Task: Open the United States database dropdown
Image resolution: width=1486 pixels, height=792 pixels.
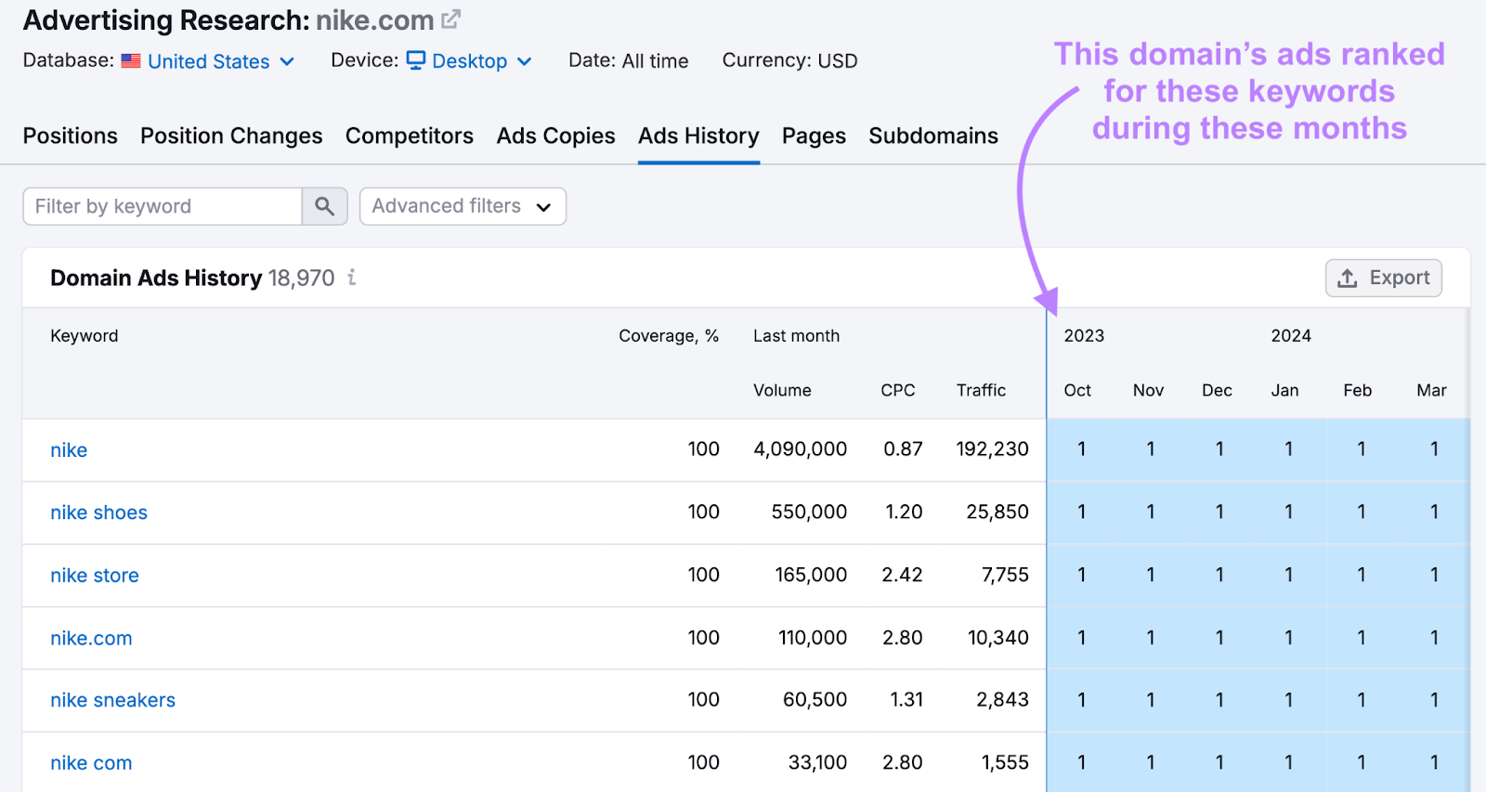Action: click(x=221, y=61)
